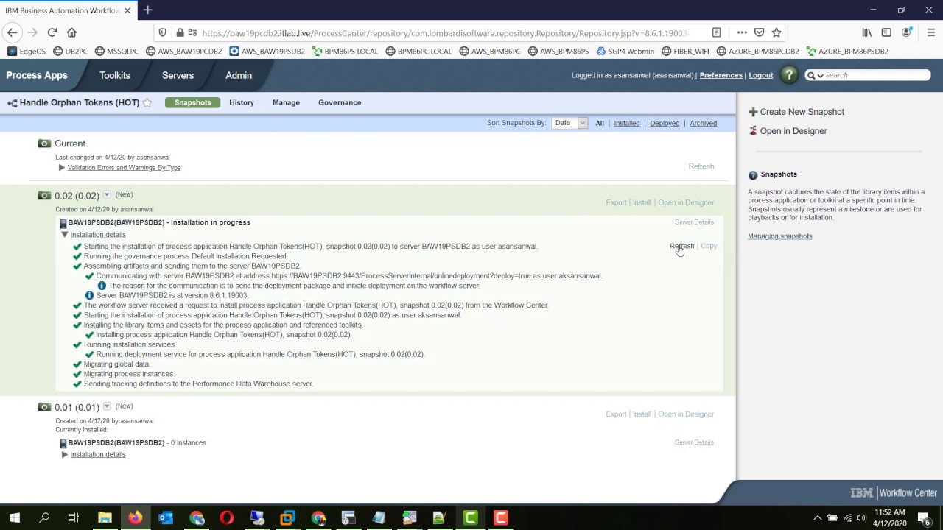Click the camera icon beside Current snapshot
The image size is (943, 530).
click(x=44, y=144)
